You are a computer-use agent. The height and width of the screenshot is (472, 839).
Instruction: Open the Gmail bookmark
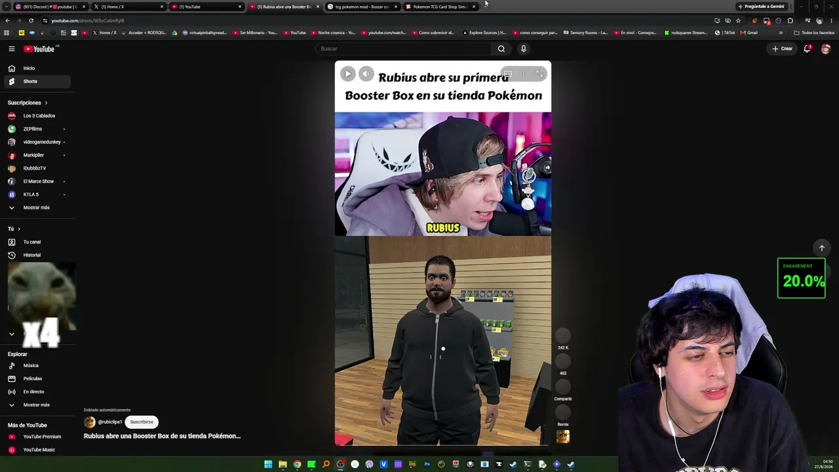(x=749, y=33)
